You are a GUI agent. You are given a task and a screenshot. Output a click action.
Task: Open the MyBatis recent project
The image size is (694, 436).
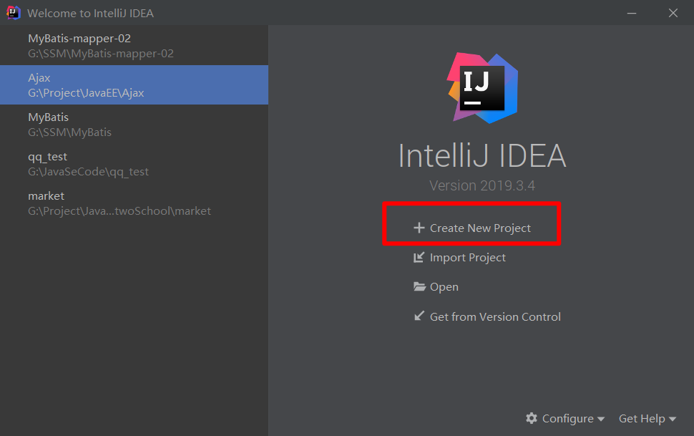coord(69,124)
